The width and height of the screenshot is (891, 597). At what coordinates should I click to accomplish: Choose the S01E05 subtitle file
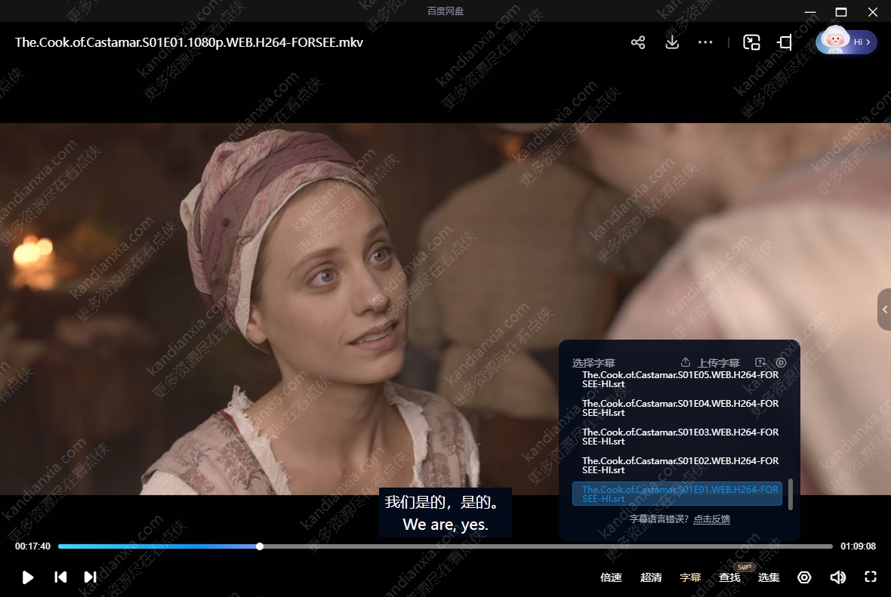[x=680, y=380]
